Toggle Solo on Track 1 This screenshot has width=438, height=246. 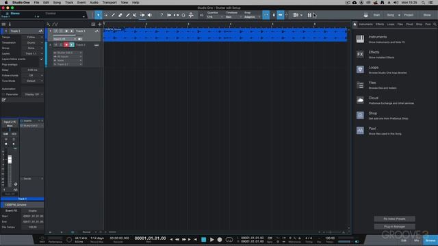(x=61, y=31)
